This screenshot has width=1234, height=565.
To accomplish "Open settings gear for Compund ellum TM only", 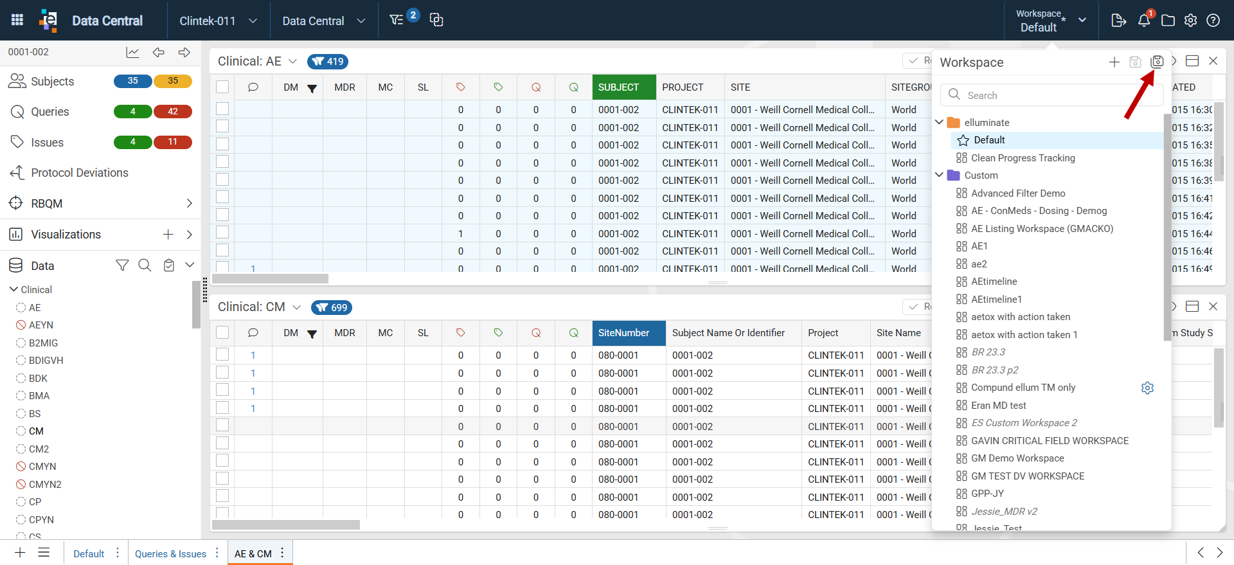I will pyautogui.click(x=1147, y=388).
